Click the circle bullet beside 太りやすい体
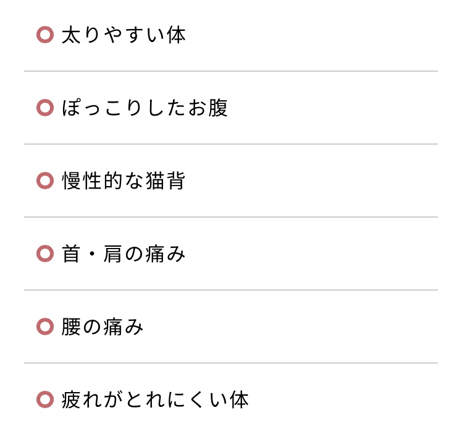Viewport: 462px width, 431px height. click(x=45, y=35)
